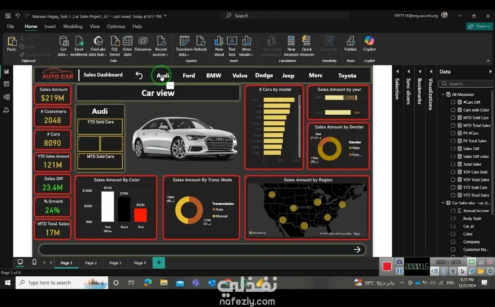Expand the Bookmarks pane
This screenshot has height=307, width=495.
tap(420, 72)
